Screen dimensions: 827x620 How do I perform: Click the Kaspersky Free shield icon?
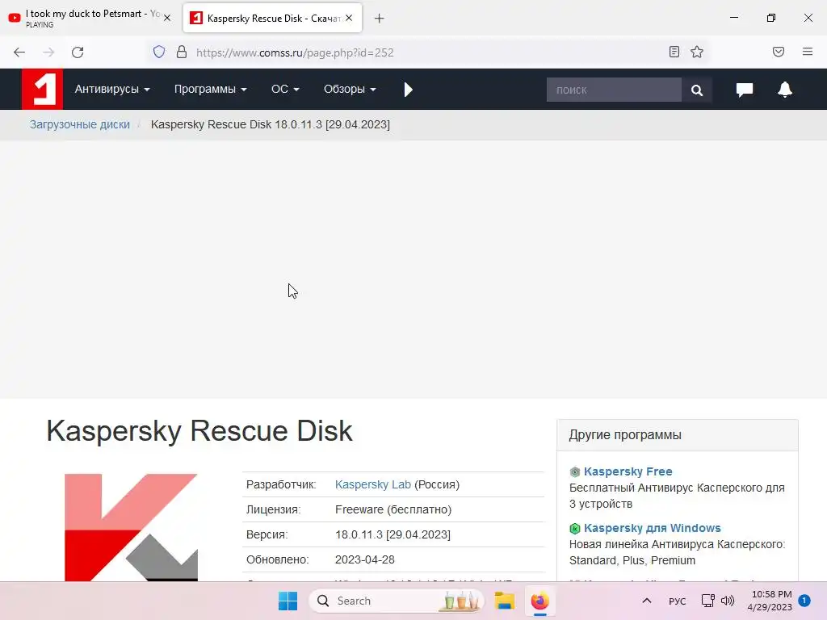tap(575, 471)
